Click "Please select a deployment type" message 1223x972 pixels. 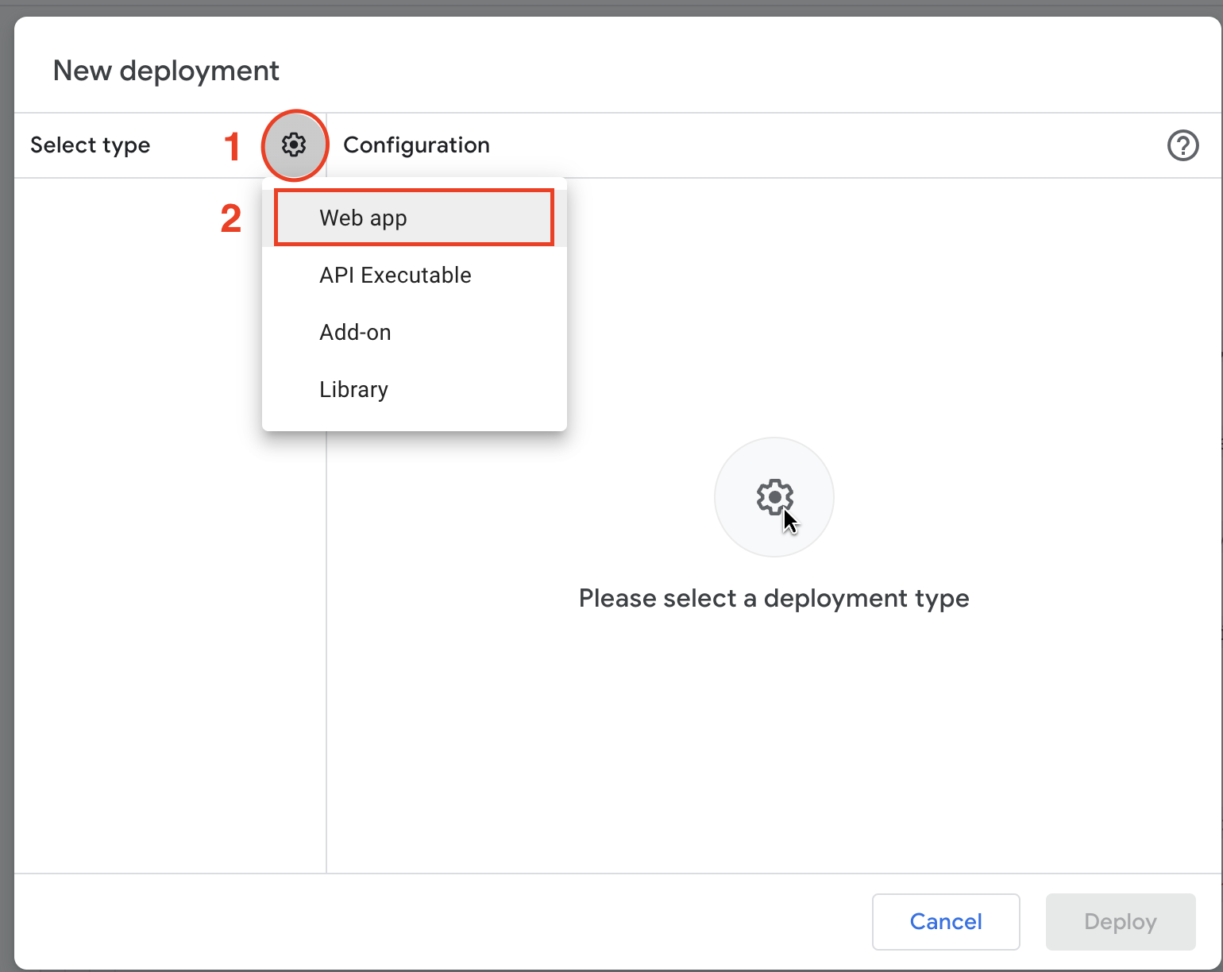774,598
